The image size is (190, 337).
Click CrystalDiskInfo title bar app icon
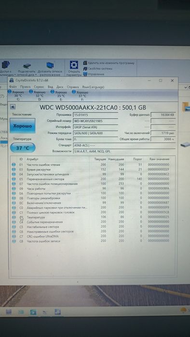(12, 81)
